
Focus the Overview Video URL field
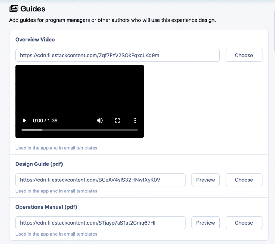pyautogui.click(x=117, y=55)
